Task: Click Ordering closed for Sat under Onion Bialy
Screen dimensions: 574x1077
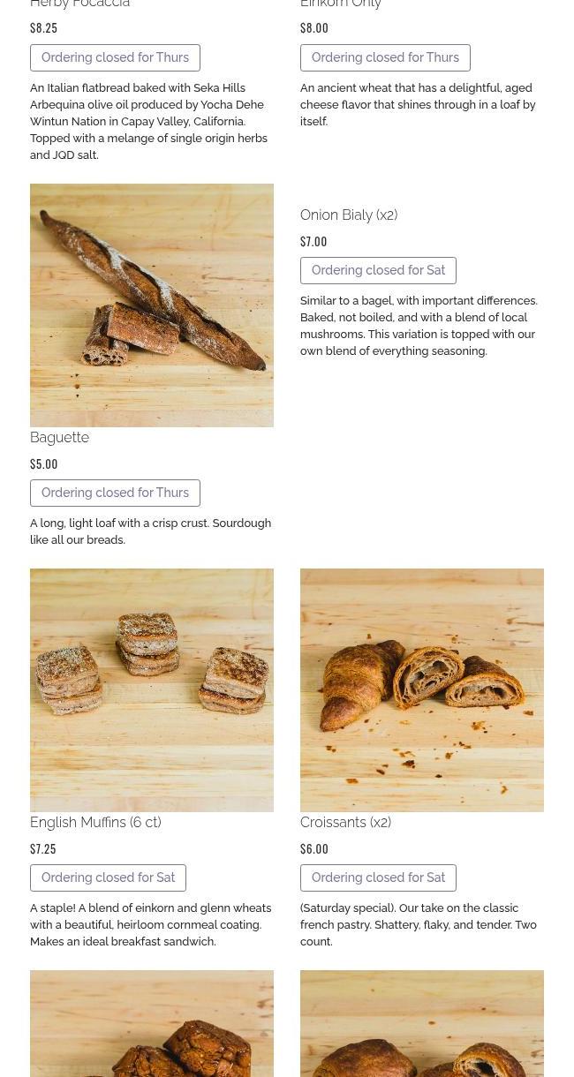Action: tap(378, 270)
